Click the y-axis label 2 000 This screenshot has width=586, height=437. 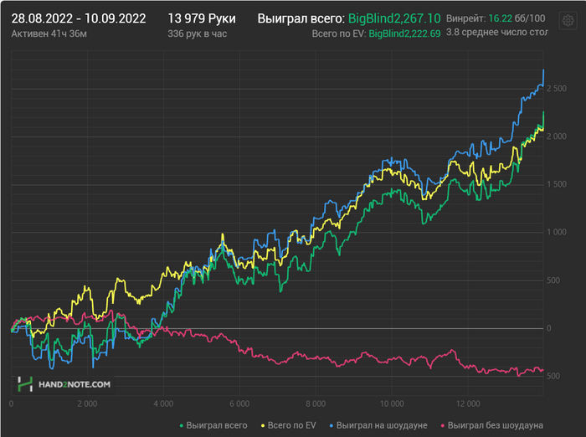tap(557, 136)
